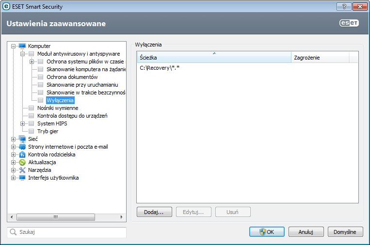
Task: Select Skanowanie przy uruchamianiu
Action: [x=82, y=85]
